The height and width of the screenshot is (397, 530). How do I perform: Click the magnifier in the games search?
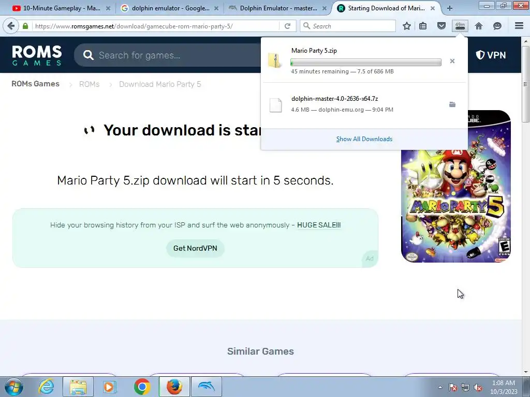click(88, 55)
